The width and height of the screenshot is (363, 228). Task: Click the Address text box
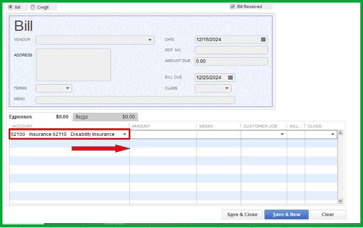73,65
